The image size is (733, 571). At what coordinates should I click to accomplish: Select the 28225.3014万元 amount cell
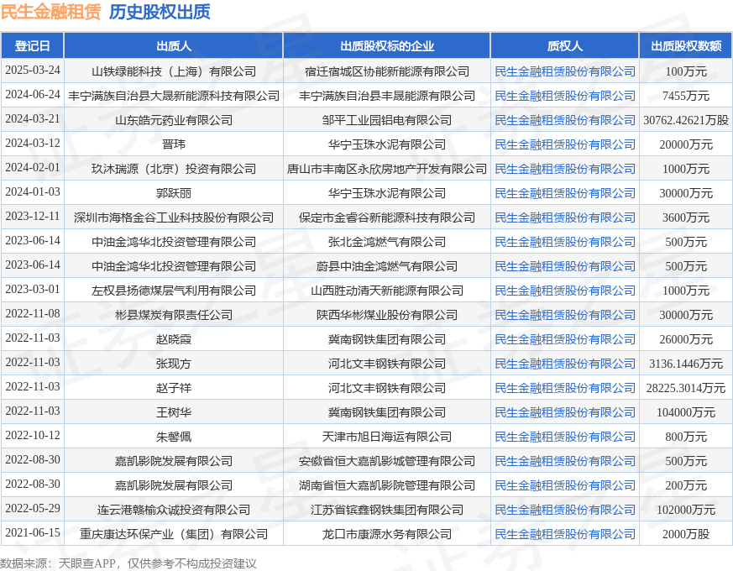686,388
